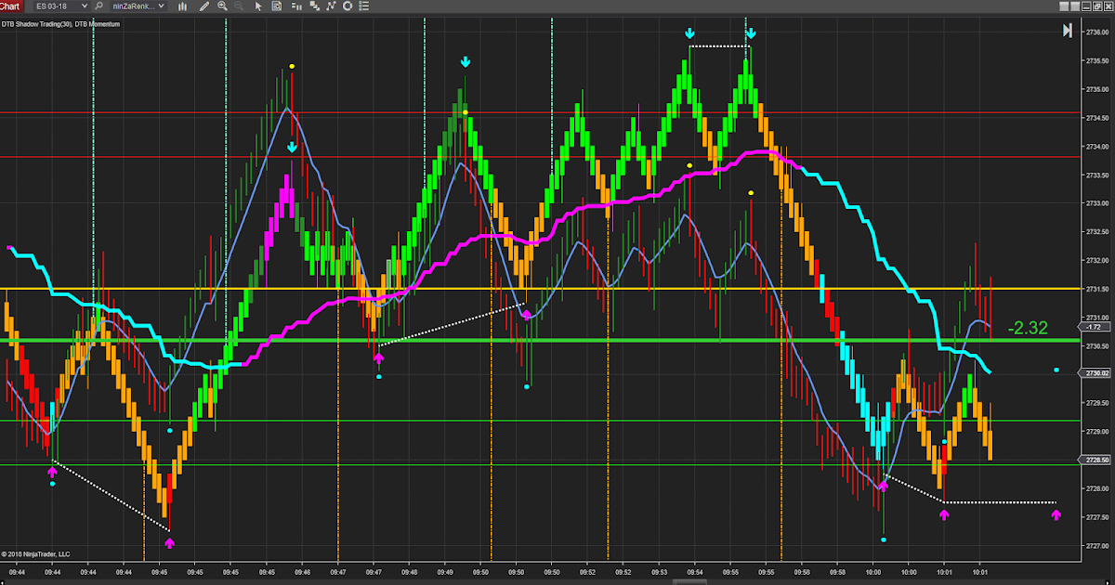Activate the Zoom In tool
This screenshot has width=1115, height=585.
(223, 6)
